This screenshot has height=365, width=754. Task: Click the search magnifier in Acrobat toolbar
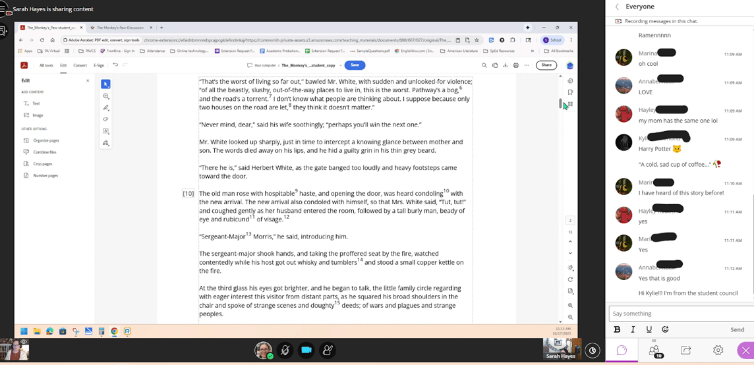click(484, 65)
